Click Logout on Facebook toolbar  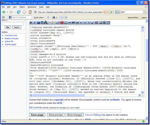[144, 18]
